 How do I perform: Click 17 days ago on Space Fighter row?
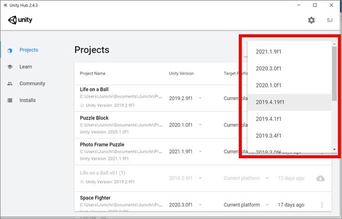pos(291,205)
